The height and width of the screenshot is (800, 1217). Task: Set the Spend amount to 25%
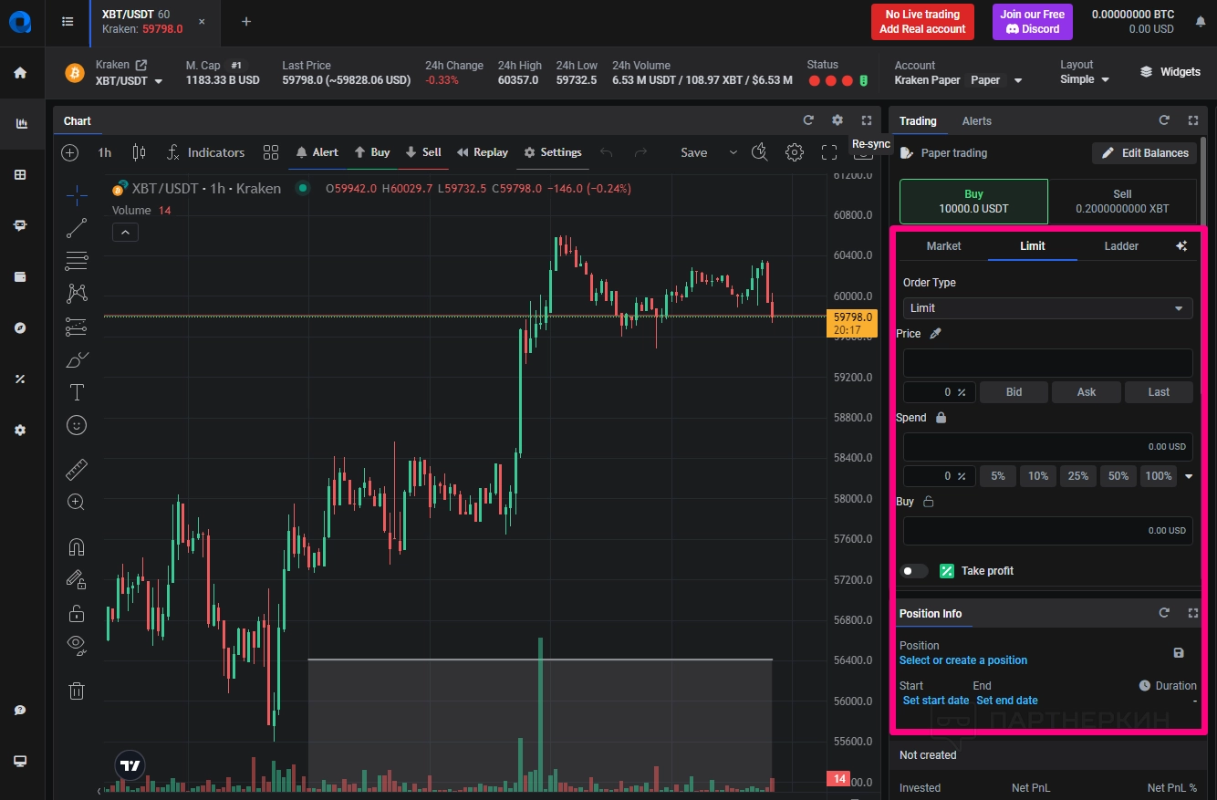[1078, 476]
